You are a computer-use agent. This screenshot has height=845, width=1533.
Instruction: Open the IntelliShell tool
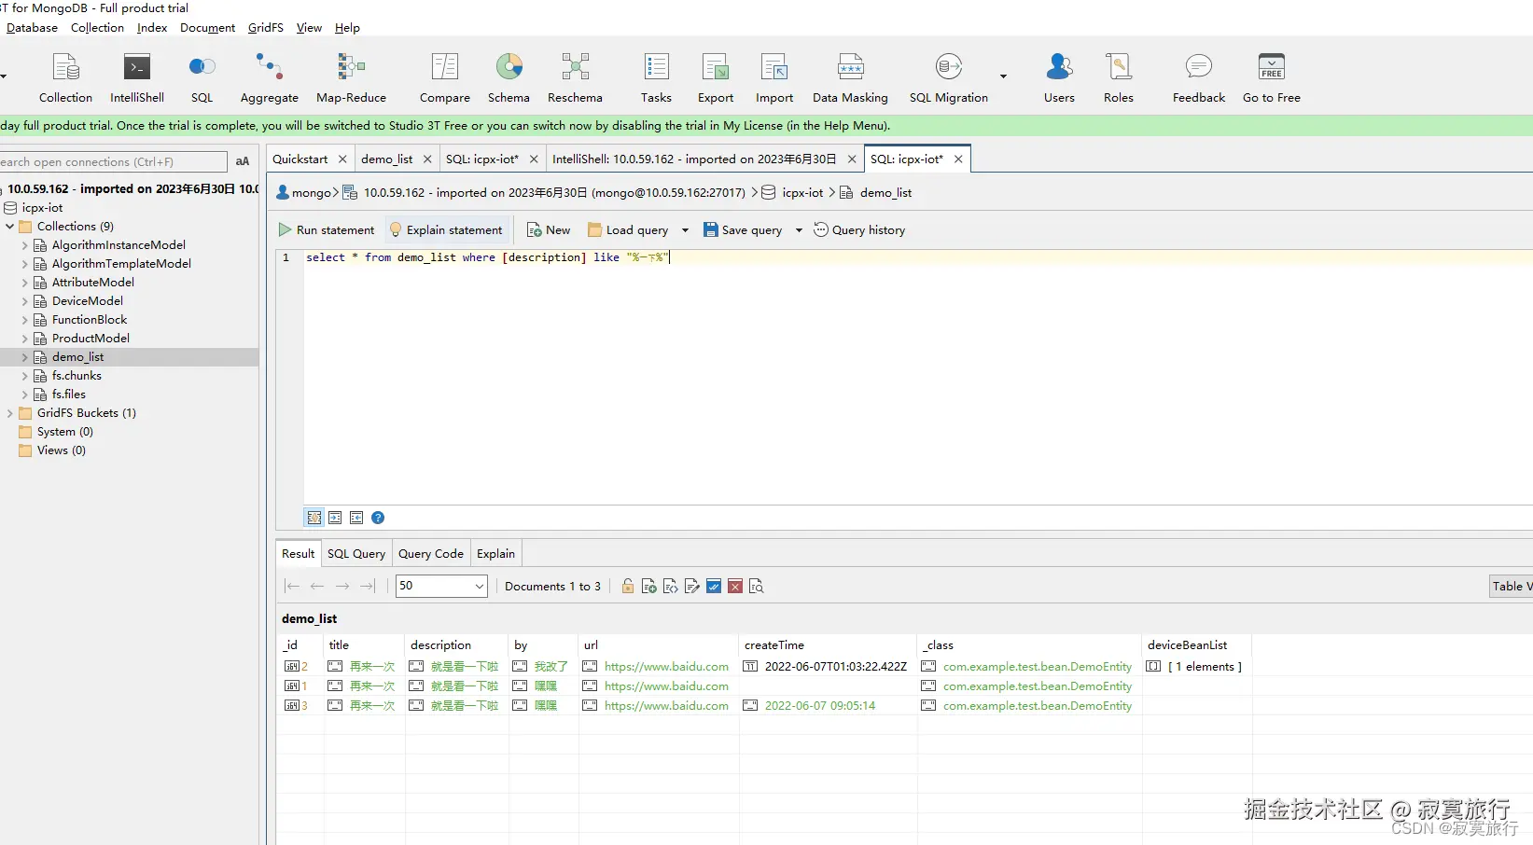[x=136, y=77]
